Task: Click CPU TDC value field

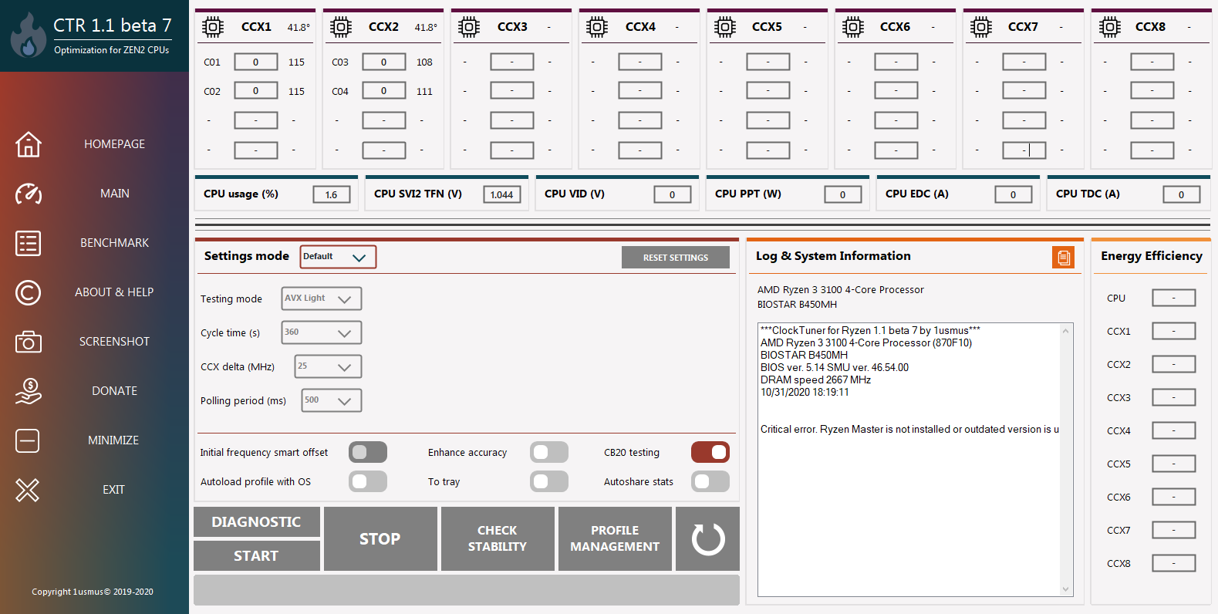Action: point(1182,194)
